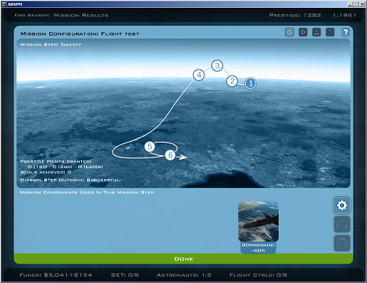
Task: Jump to mission step 2 marker
Action: point(232,81)
